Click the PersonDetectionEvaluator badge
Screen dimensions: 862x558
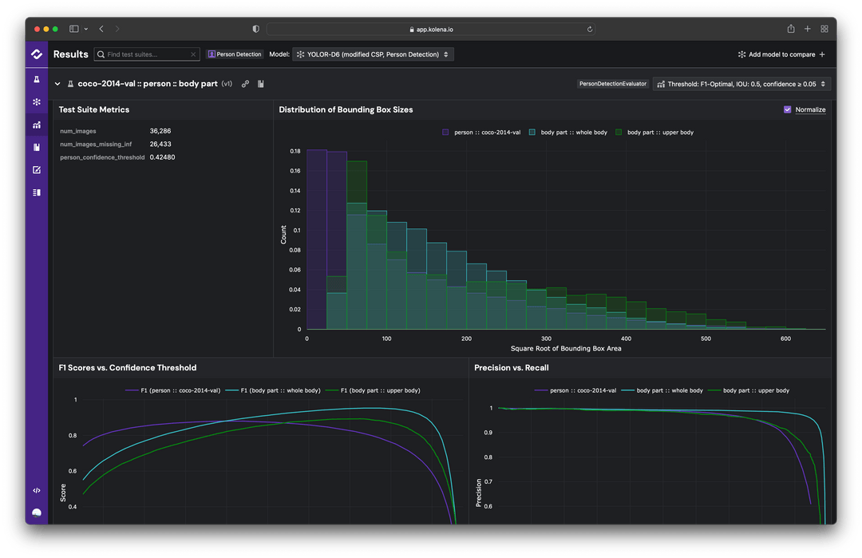point(612,84)
